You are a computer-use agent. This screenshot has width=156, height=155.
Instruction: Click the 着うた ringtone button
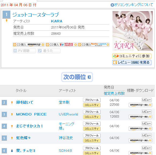[x=49, y=51]
